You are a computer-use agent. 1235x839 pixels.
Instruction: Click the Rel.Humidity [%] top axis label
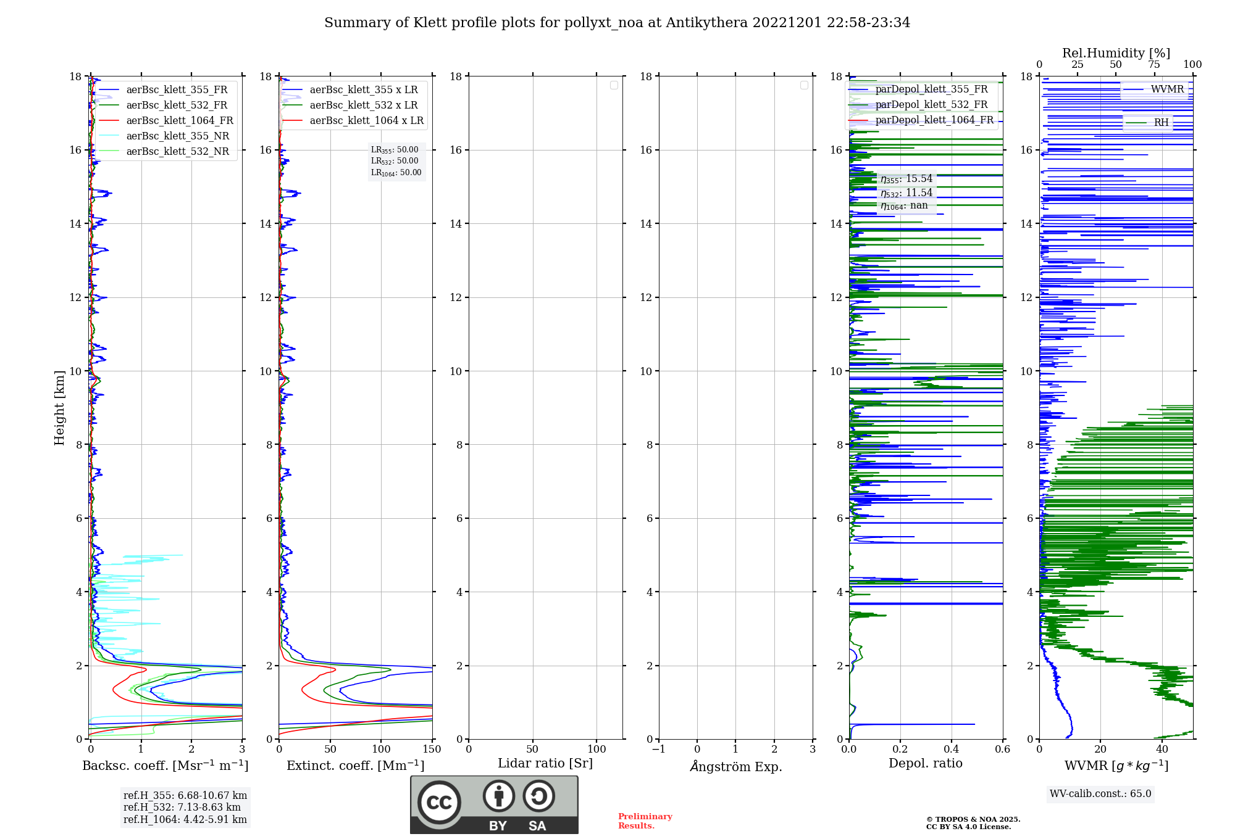click(1116, 53)
